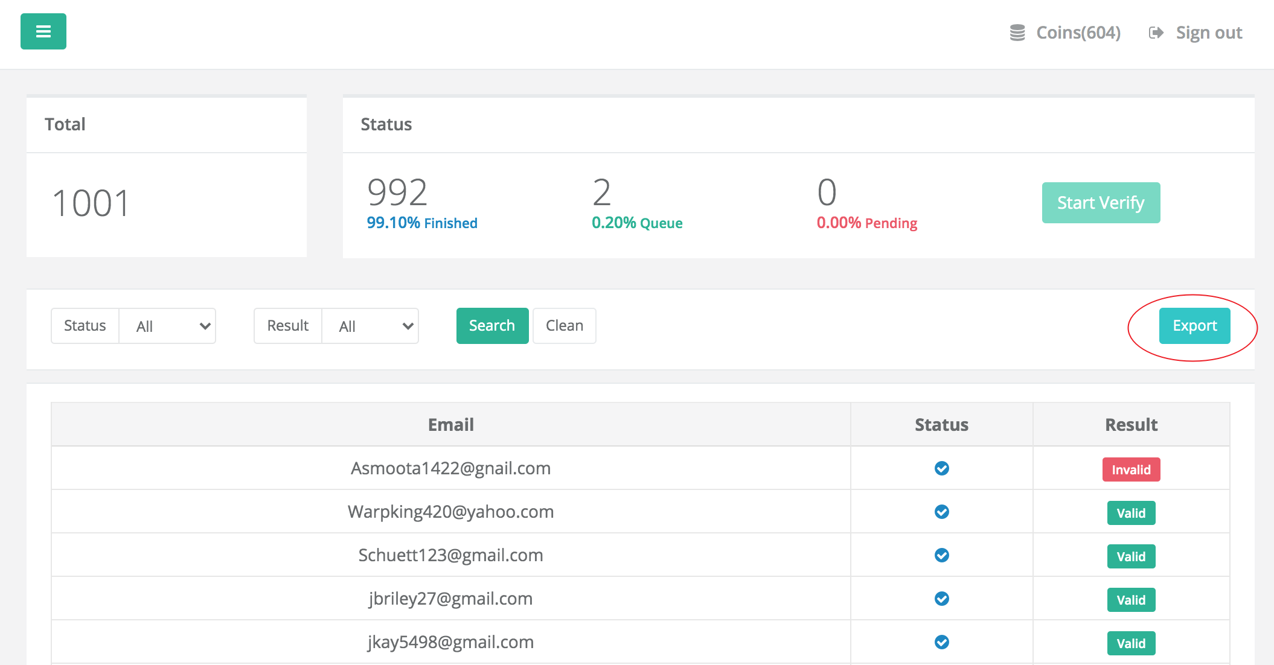Click status checkmark for Asmoota1422@gnail.com

tap(941, 468)
